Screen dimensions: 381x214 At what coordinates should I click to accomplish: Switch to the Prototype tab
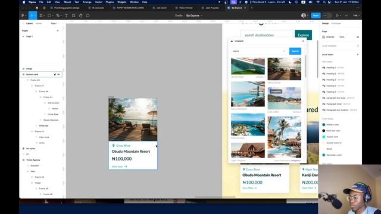point(336,24)
